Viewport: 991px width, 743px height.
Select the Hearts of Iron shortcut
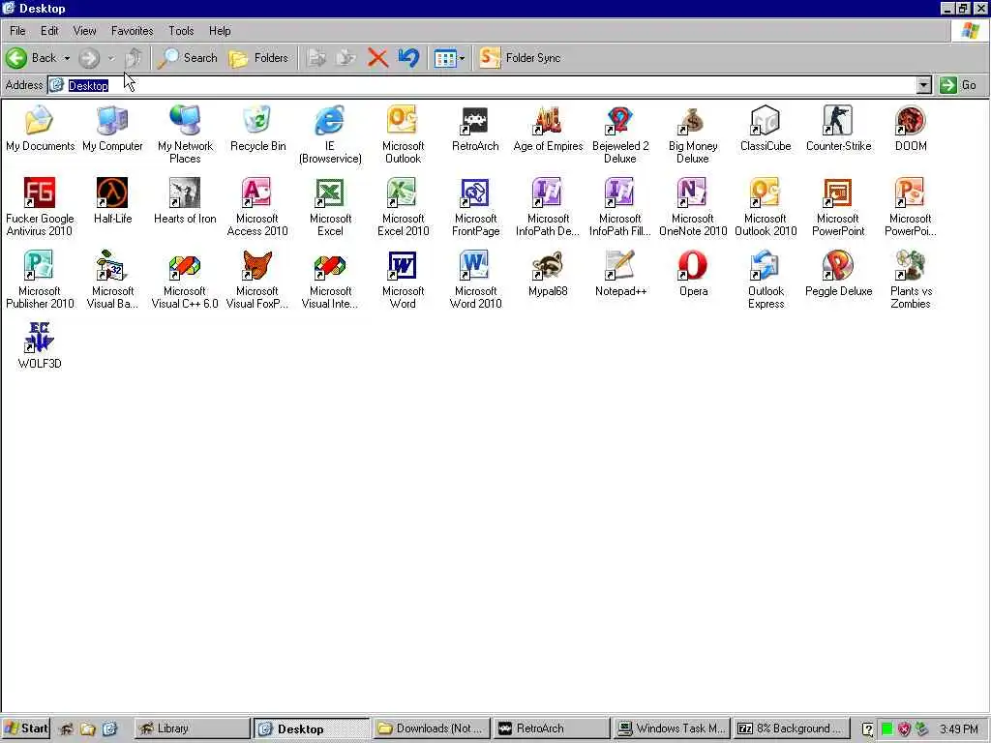(x=185, y=201)
